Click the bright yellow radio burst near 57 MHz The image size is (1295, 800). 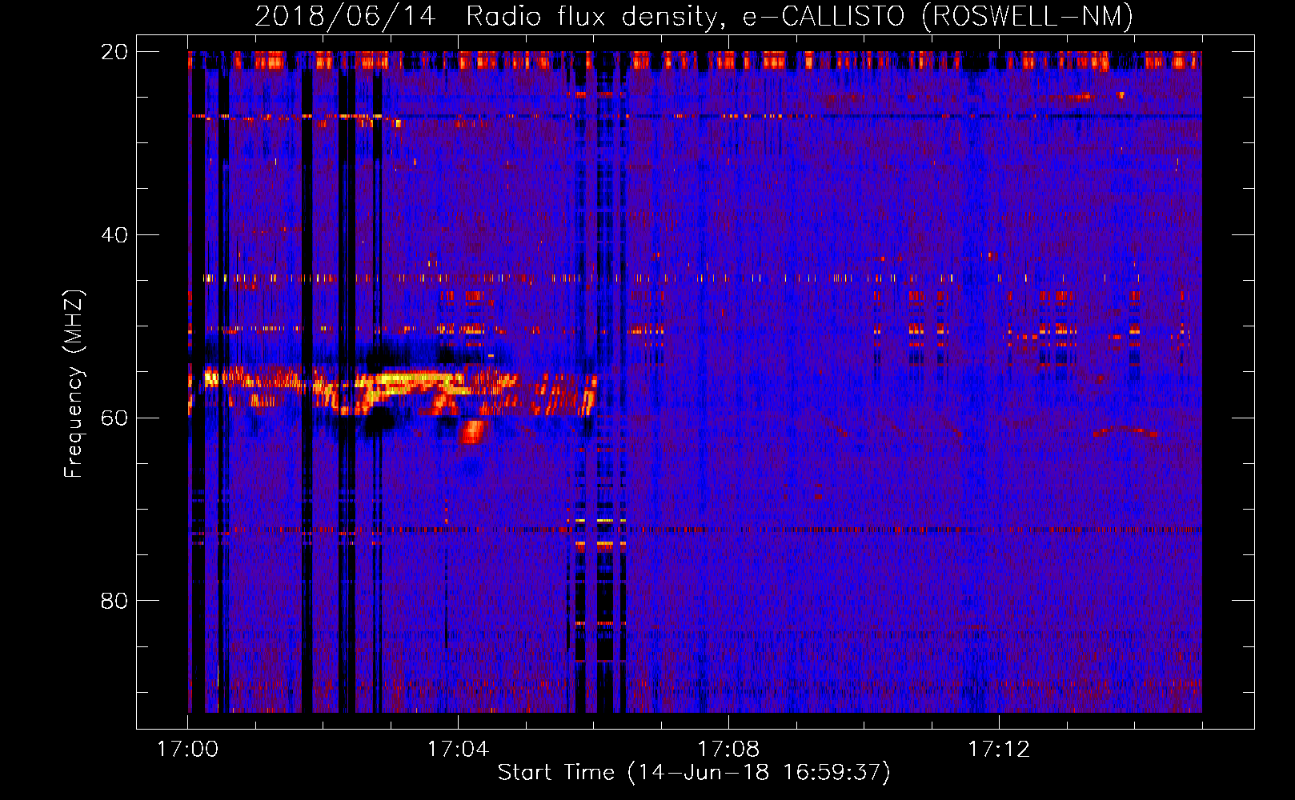click(412, 382)
